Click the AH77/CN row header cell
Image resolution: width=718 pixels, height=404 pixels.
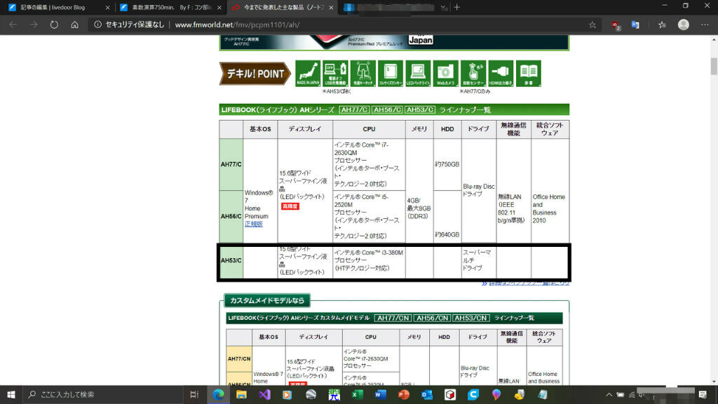(x=239, y=358)
